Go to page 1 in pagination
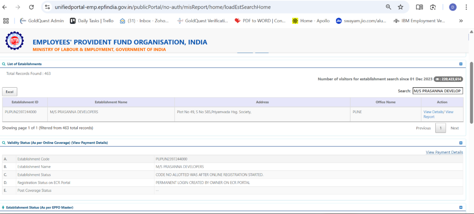The image size is (474, 214). pyautogui.click(x=440, y=128)
